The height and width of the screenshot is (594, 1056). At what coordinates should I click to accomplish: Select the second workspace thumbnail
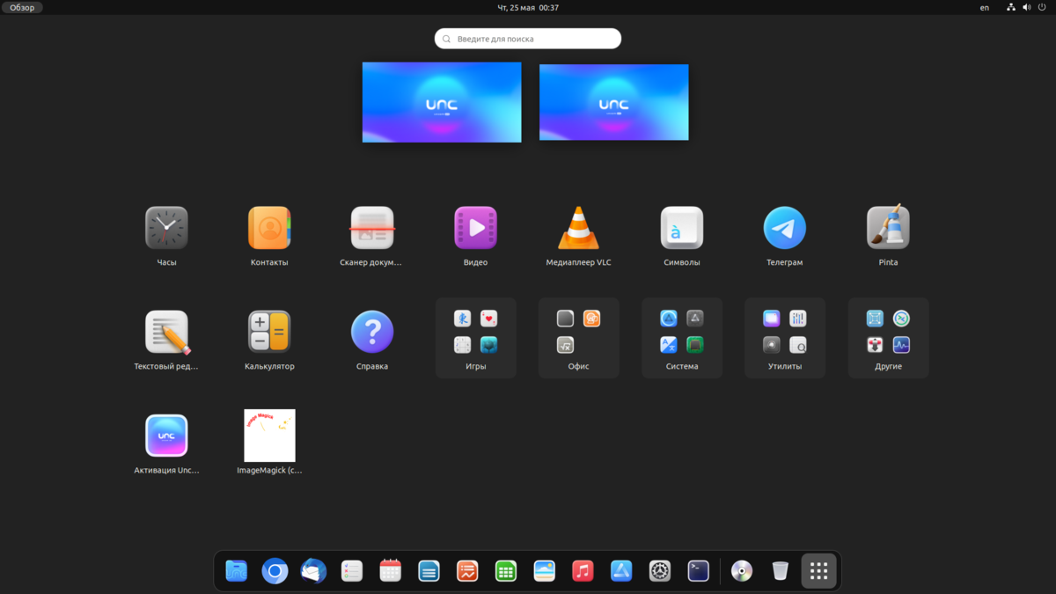(x=613, y=102)
